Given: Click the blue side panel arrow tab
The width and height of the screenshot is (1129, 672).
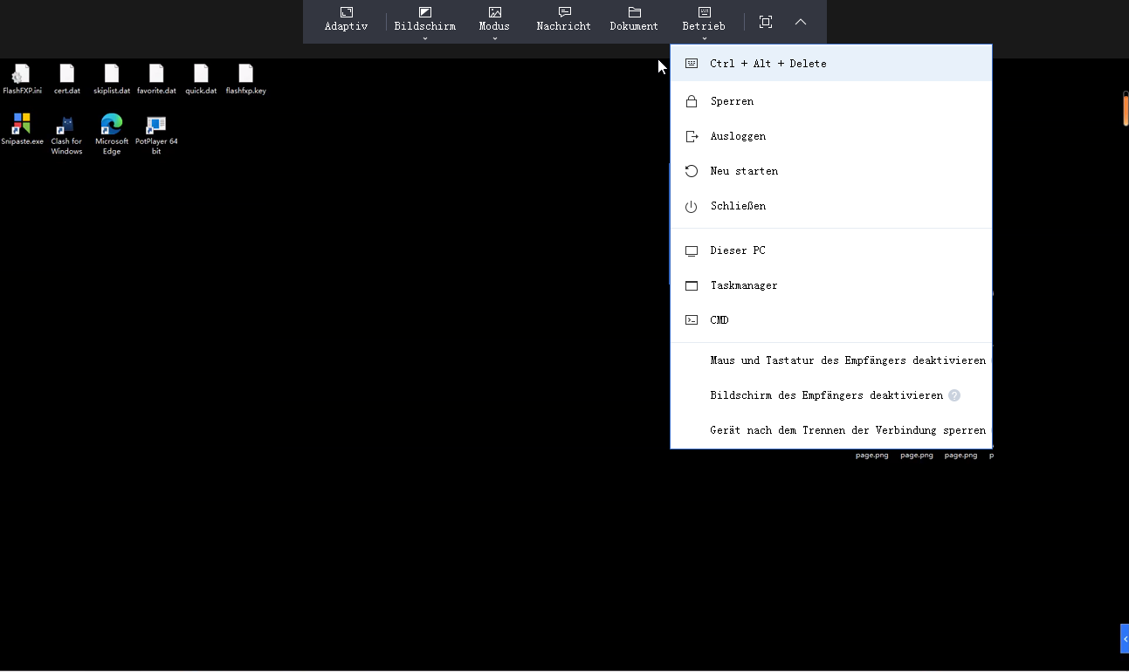Looking at the screenshot, I should point(1124,639).
